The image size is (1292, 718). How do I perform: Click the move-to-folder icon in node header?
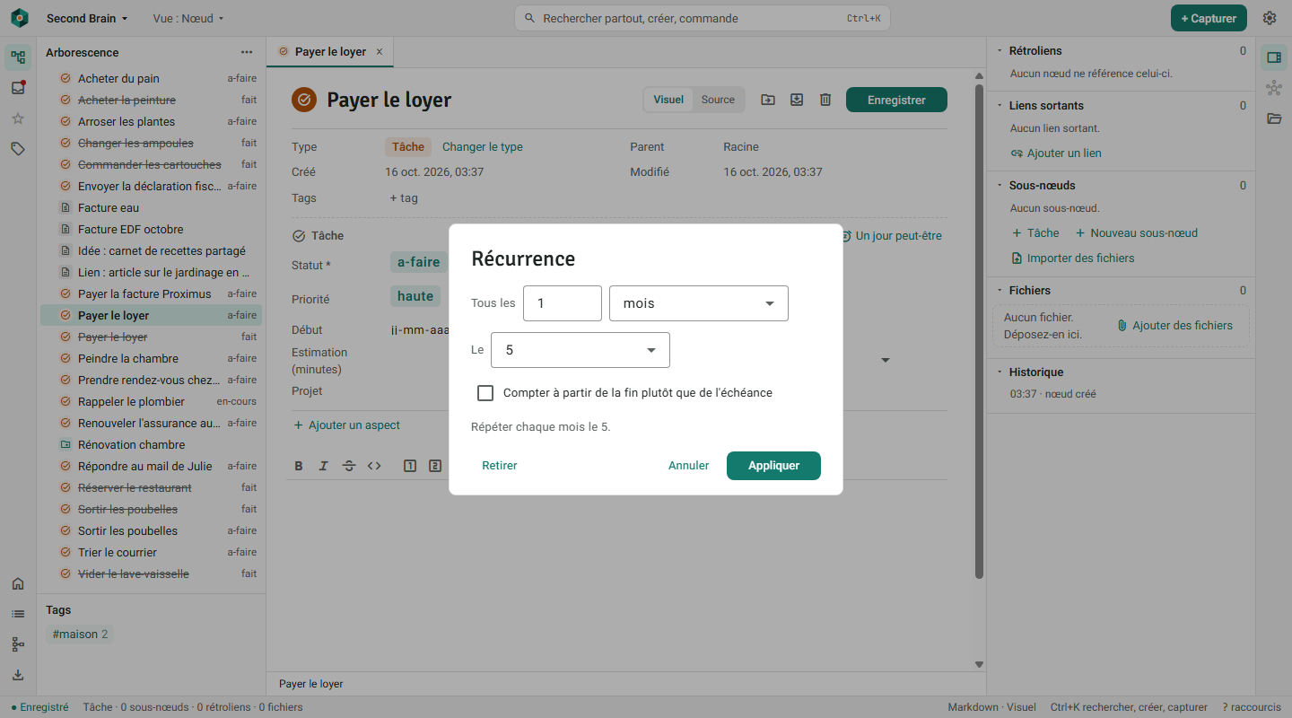coord(768,100)
